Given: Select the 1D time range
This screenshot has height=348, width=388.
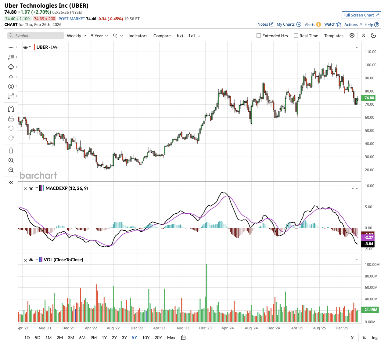Looking at the screenshot, I should coord(27,338).
